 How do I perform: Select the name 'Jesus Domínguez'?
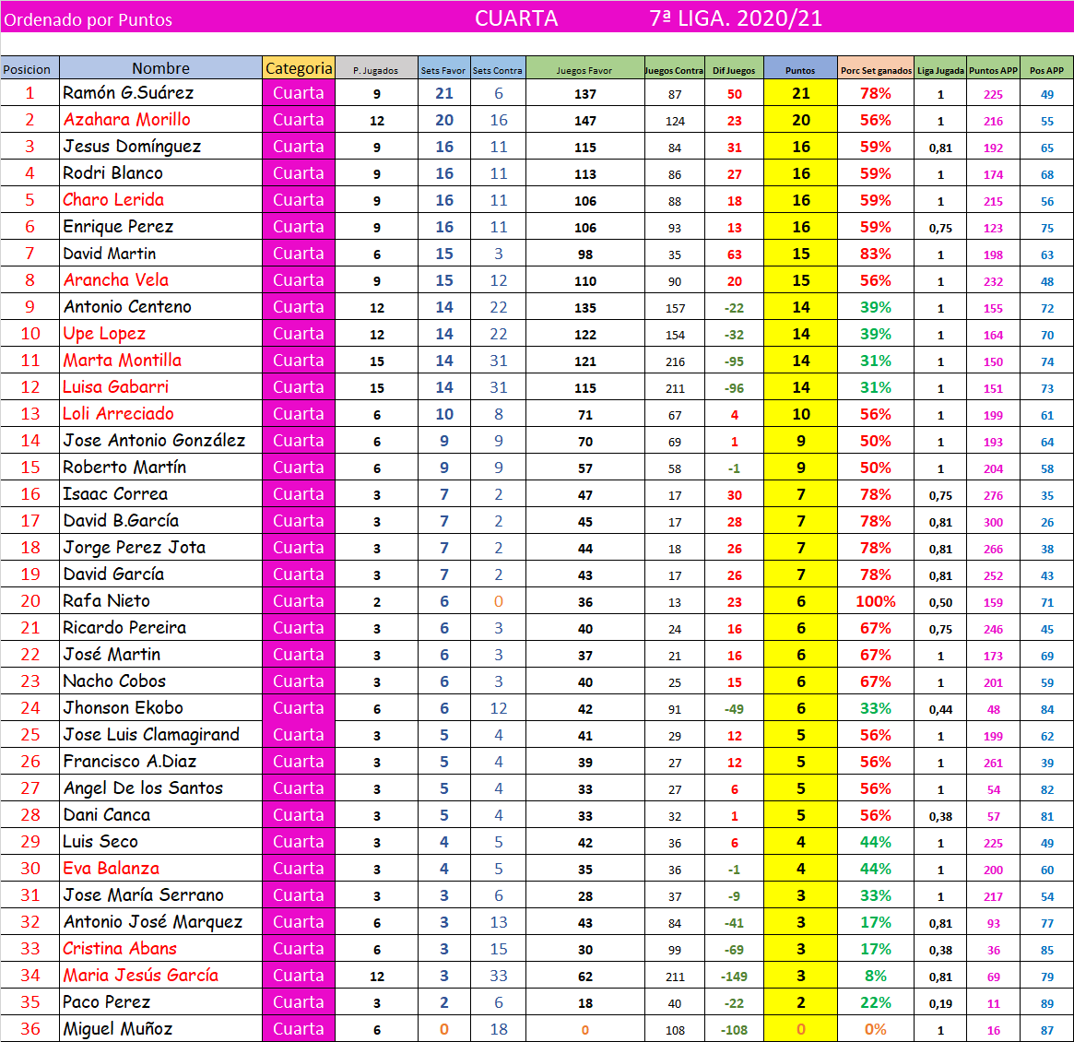click(x=132, y=146)
